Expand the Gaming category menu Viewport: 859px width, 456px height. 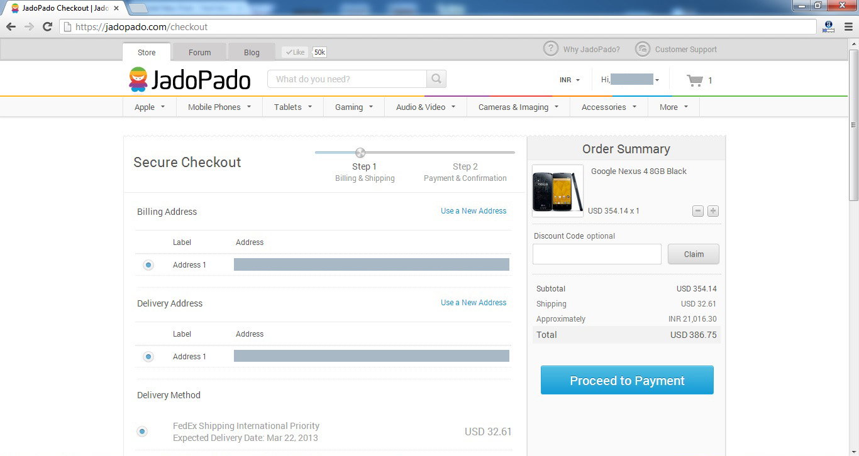click(354, 107)
